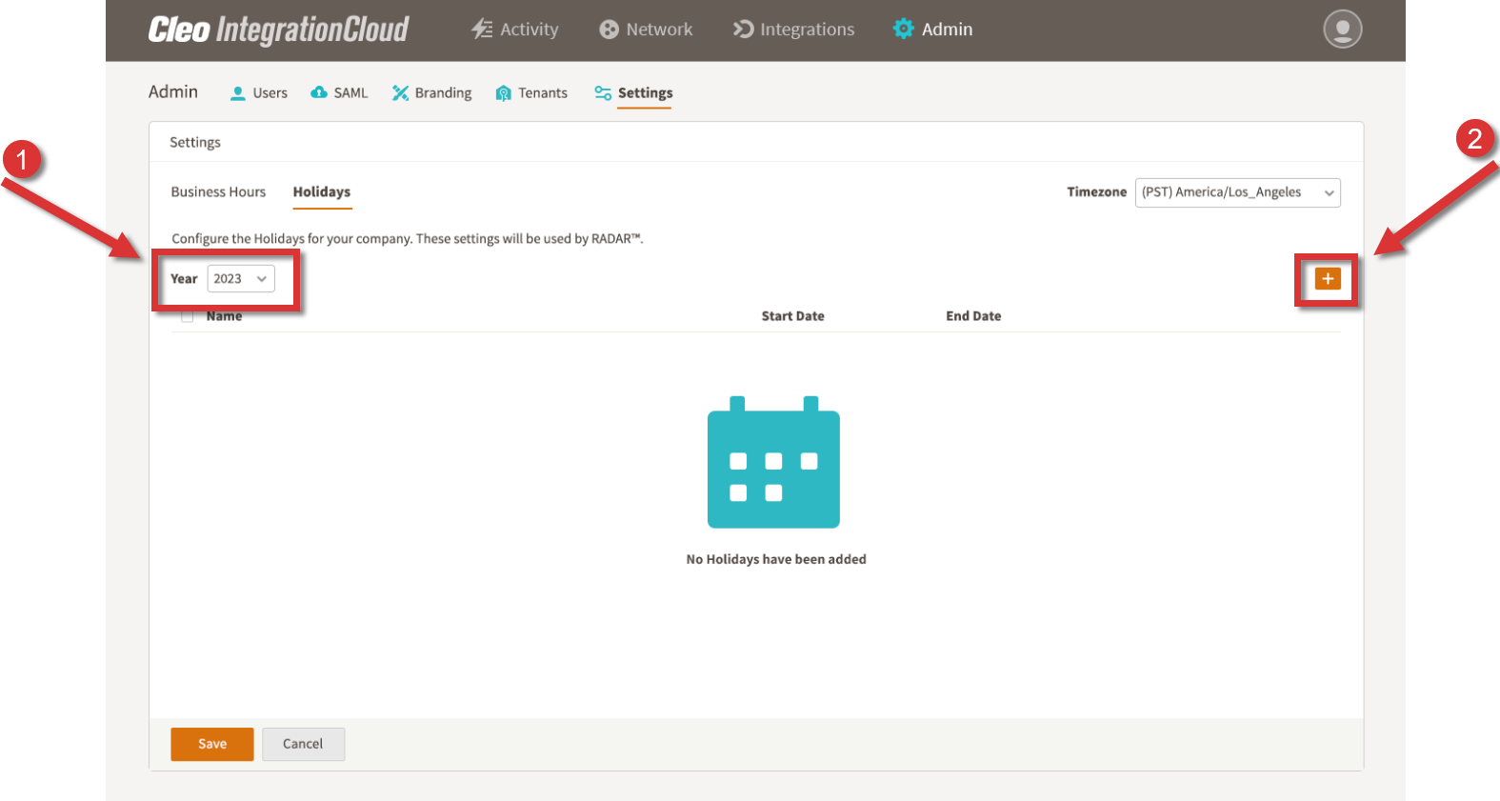Open the Users admin page
Screen dimensions: 1500x801
click(x=259, y=93)
